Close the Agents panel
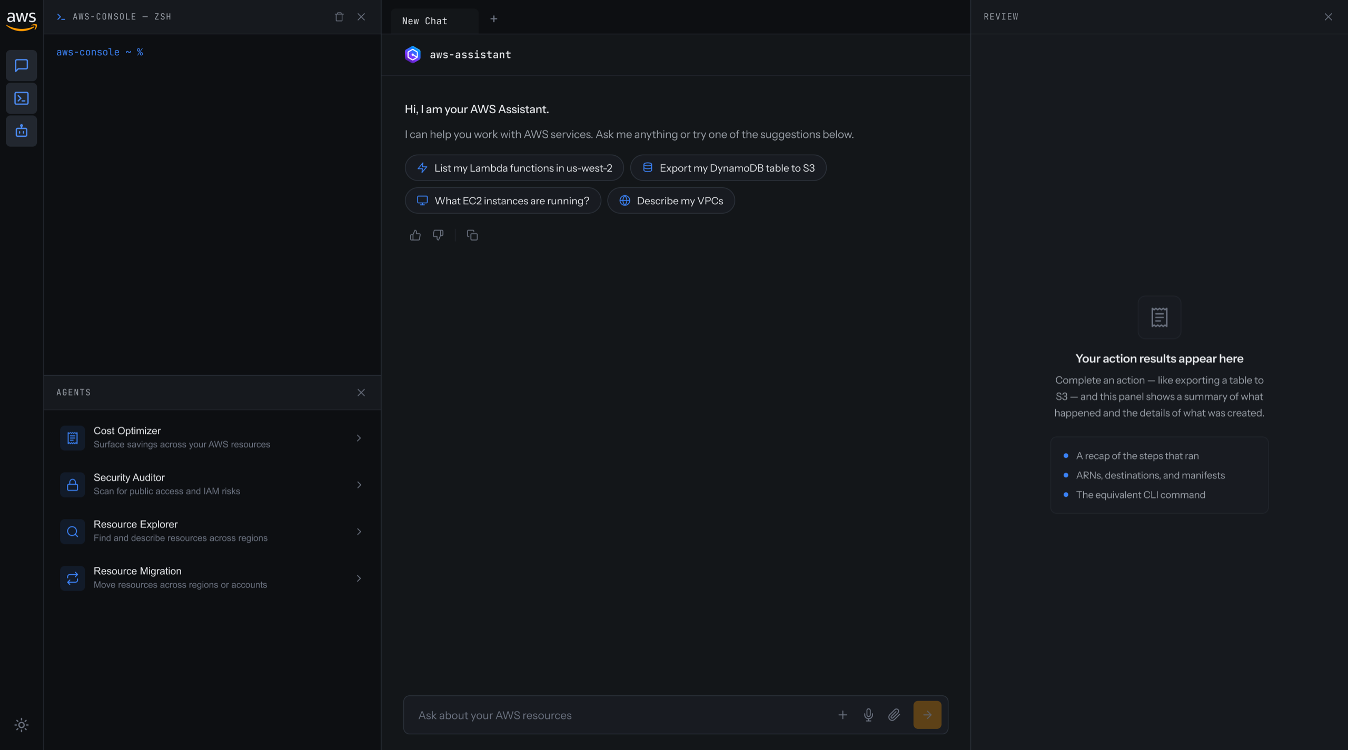This screenshot has width=1348, height=750. click(361, 393)
